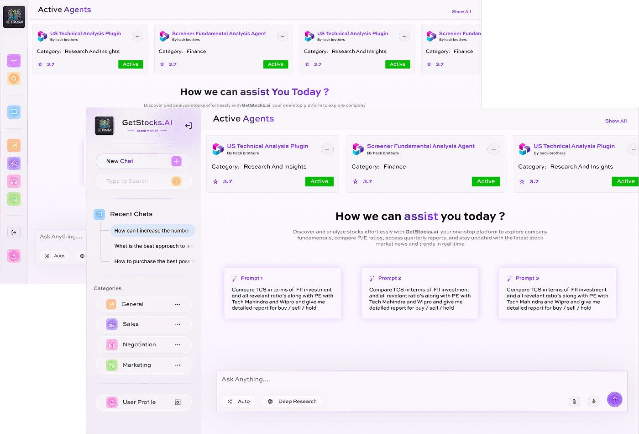
Task: Click the star rating icon on the front Screener card
Action: click(356, 181)
